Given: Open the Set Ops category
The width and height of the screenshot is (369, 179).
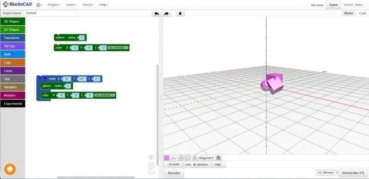Looking at the screenshot, I should pos(12,46).
